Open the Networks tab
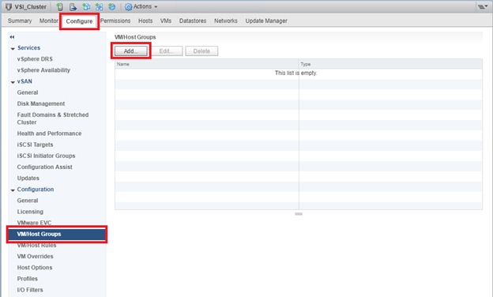 click(226, 21)
